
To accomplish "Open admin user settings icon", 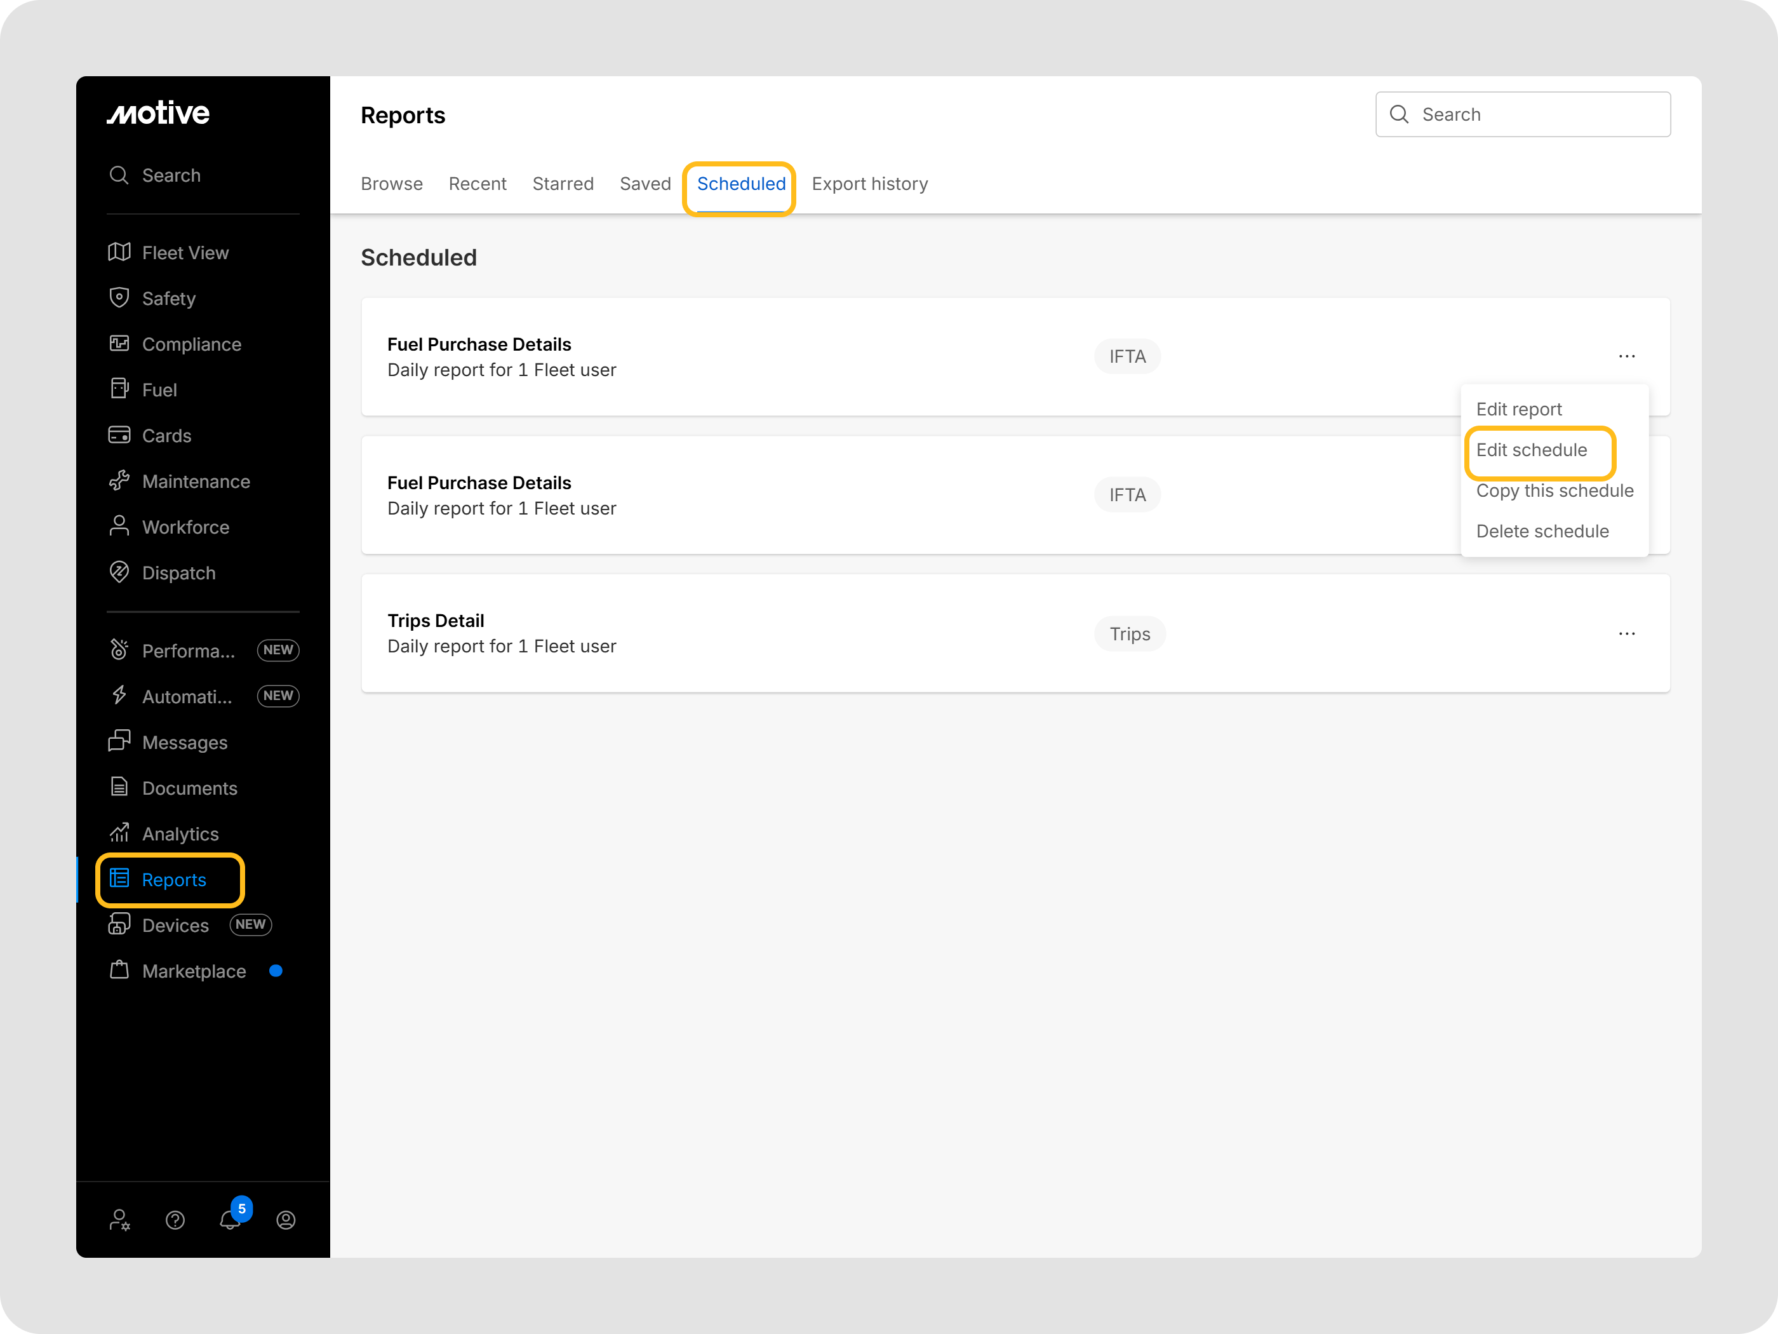I will tap(120, 1220).
